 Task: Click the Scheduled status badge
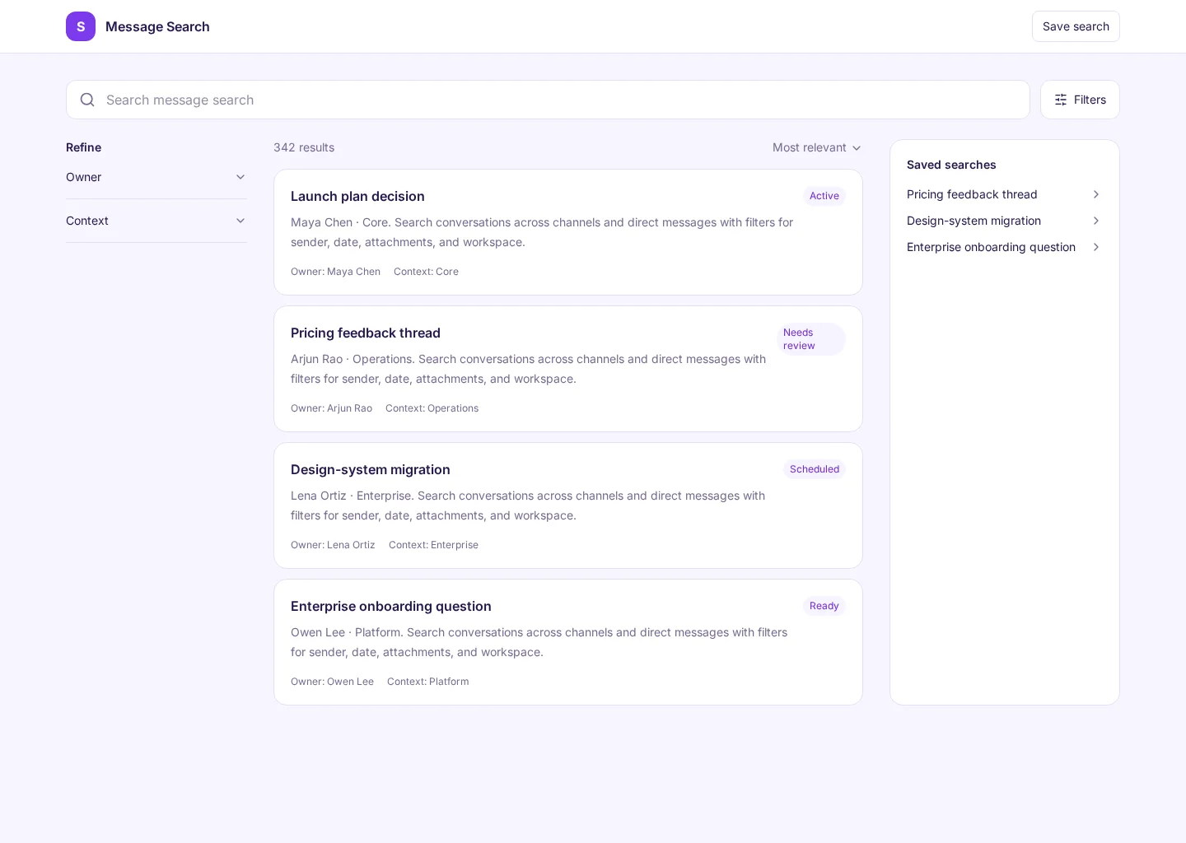coord(815,469)
